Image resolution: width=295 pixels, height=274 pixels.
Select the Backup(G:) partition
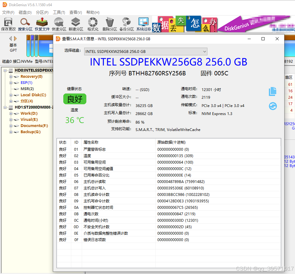[x=30, y=132]
